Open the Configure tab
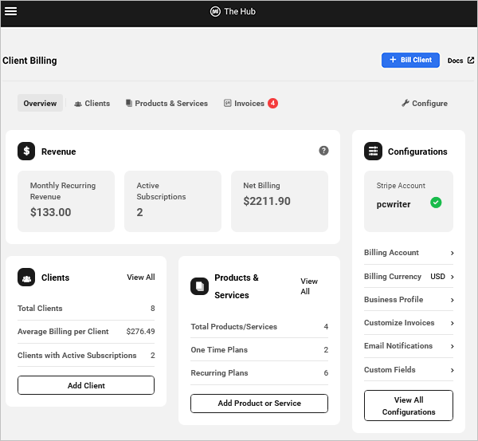The image size is (478, 441). click(x=425, y=103)
